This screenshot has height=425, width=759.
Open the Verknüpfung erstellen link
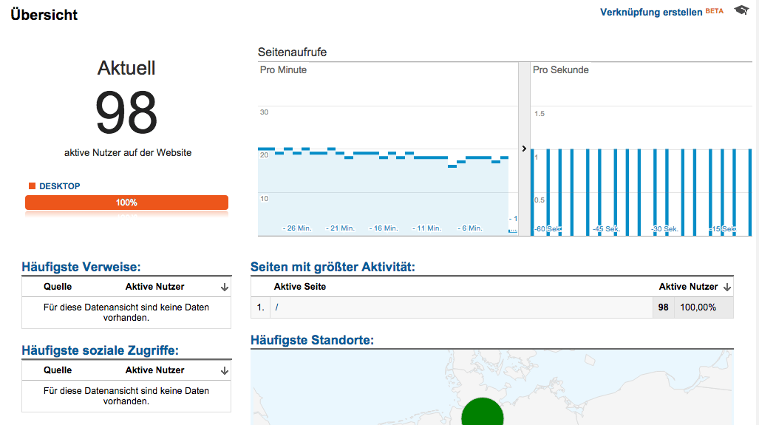(x=651, y=12)
